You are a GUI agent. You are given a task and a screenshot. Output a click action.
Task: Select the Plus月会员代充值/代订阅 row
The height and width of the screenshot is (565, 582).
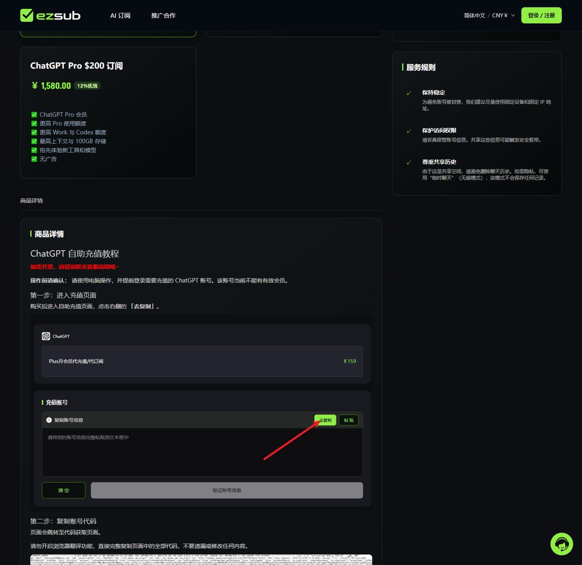[202, 361]
